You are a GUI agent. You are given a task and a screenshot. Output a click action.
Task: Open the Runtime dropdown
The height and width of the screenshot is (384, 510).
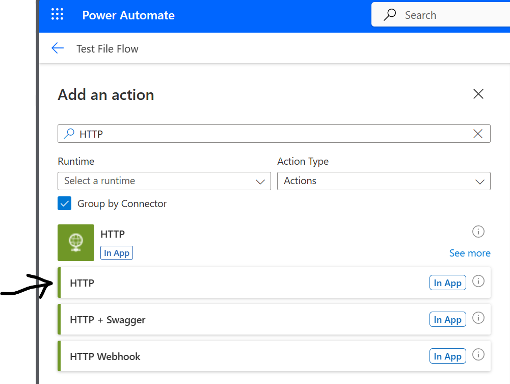click(x=164, y=181)
